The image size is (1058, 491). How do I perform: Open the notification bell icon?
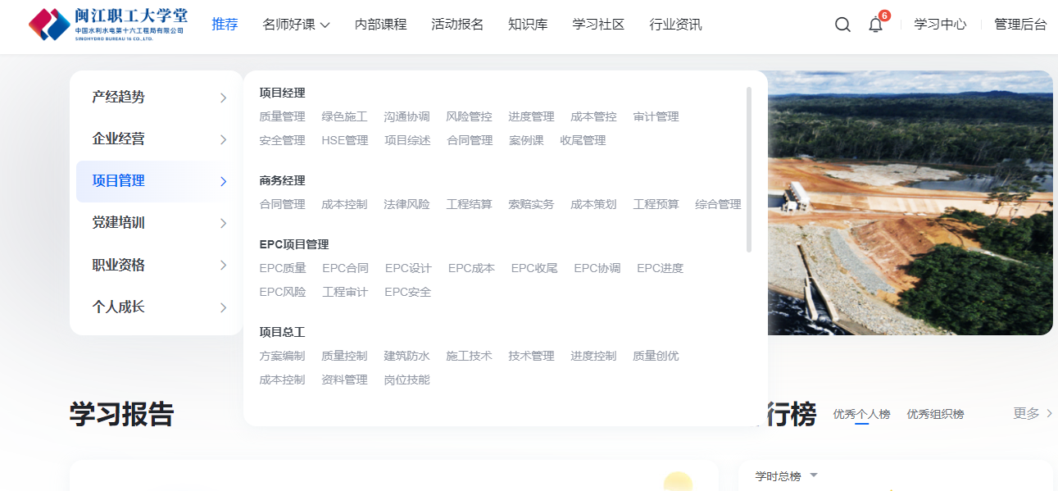coord(875,25)
